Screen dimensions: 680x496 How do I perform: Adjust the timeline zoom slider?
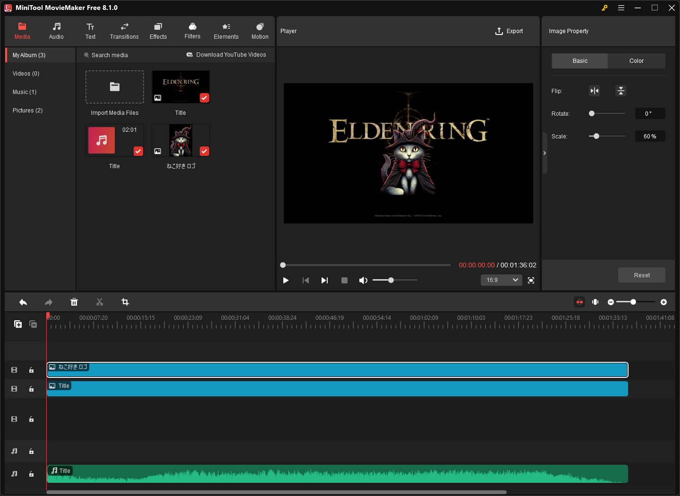pyautogui.click(x=636, y=302)
